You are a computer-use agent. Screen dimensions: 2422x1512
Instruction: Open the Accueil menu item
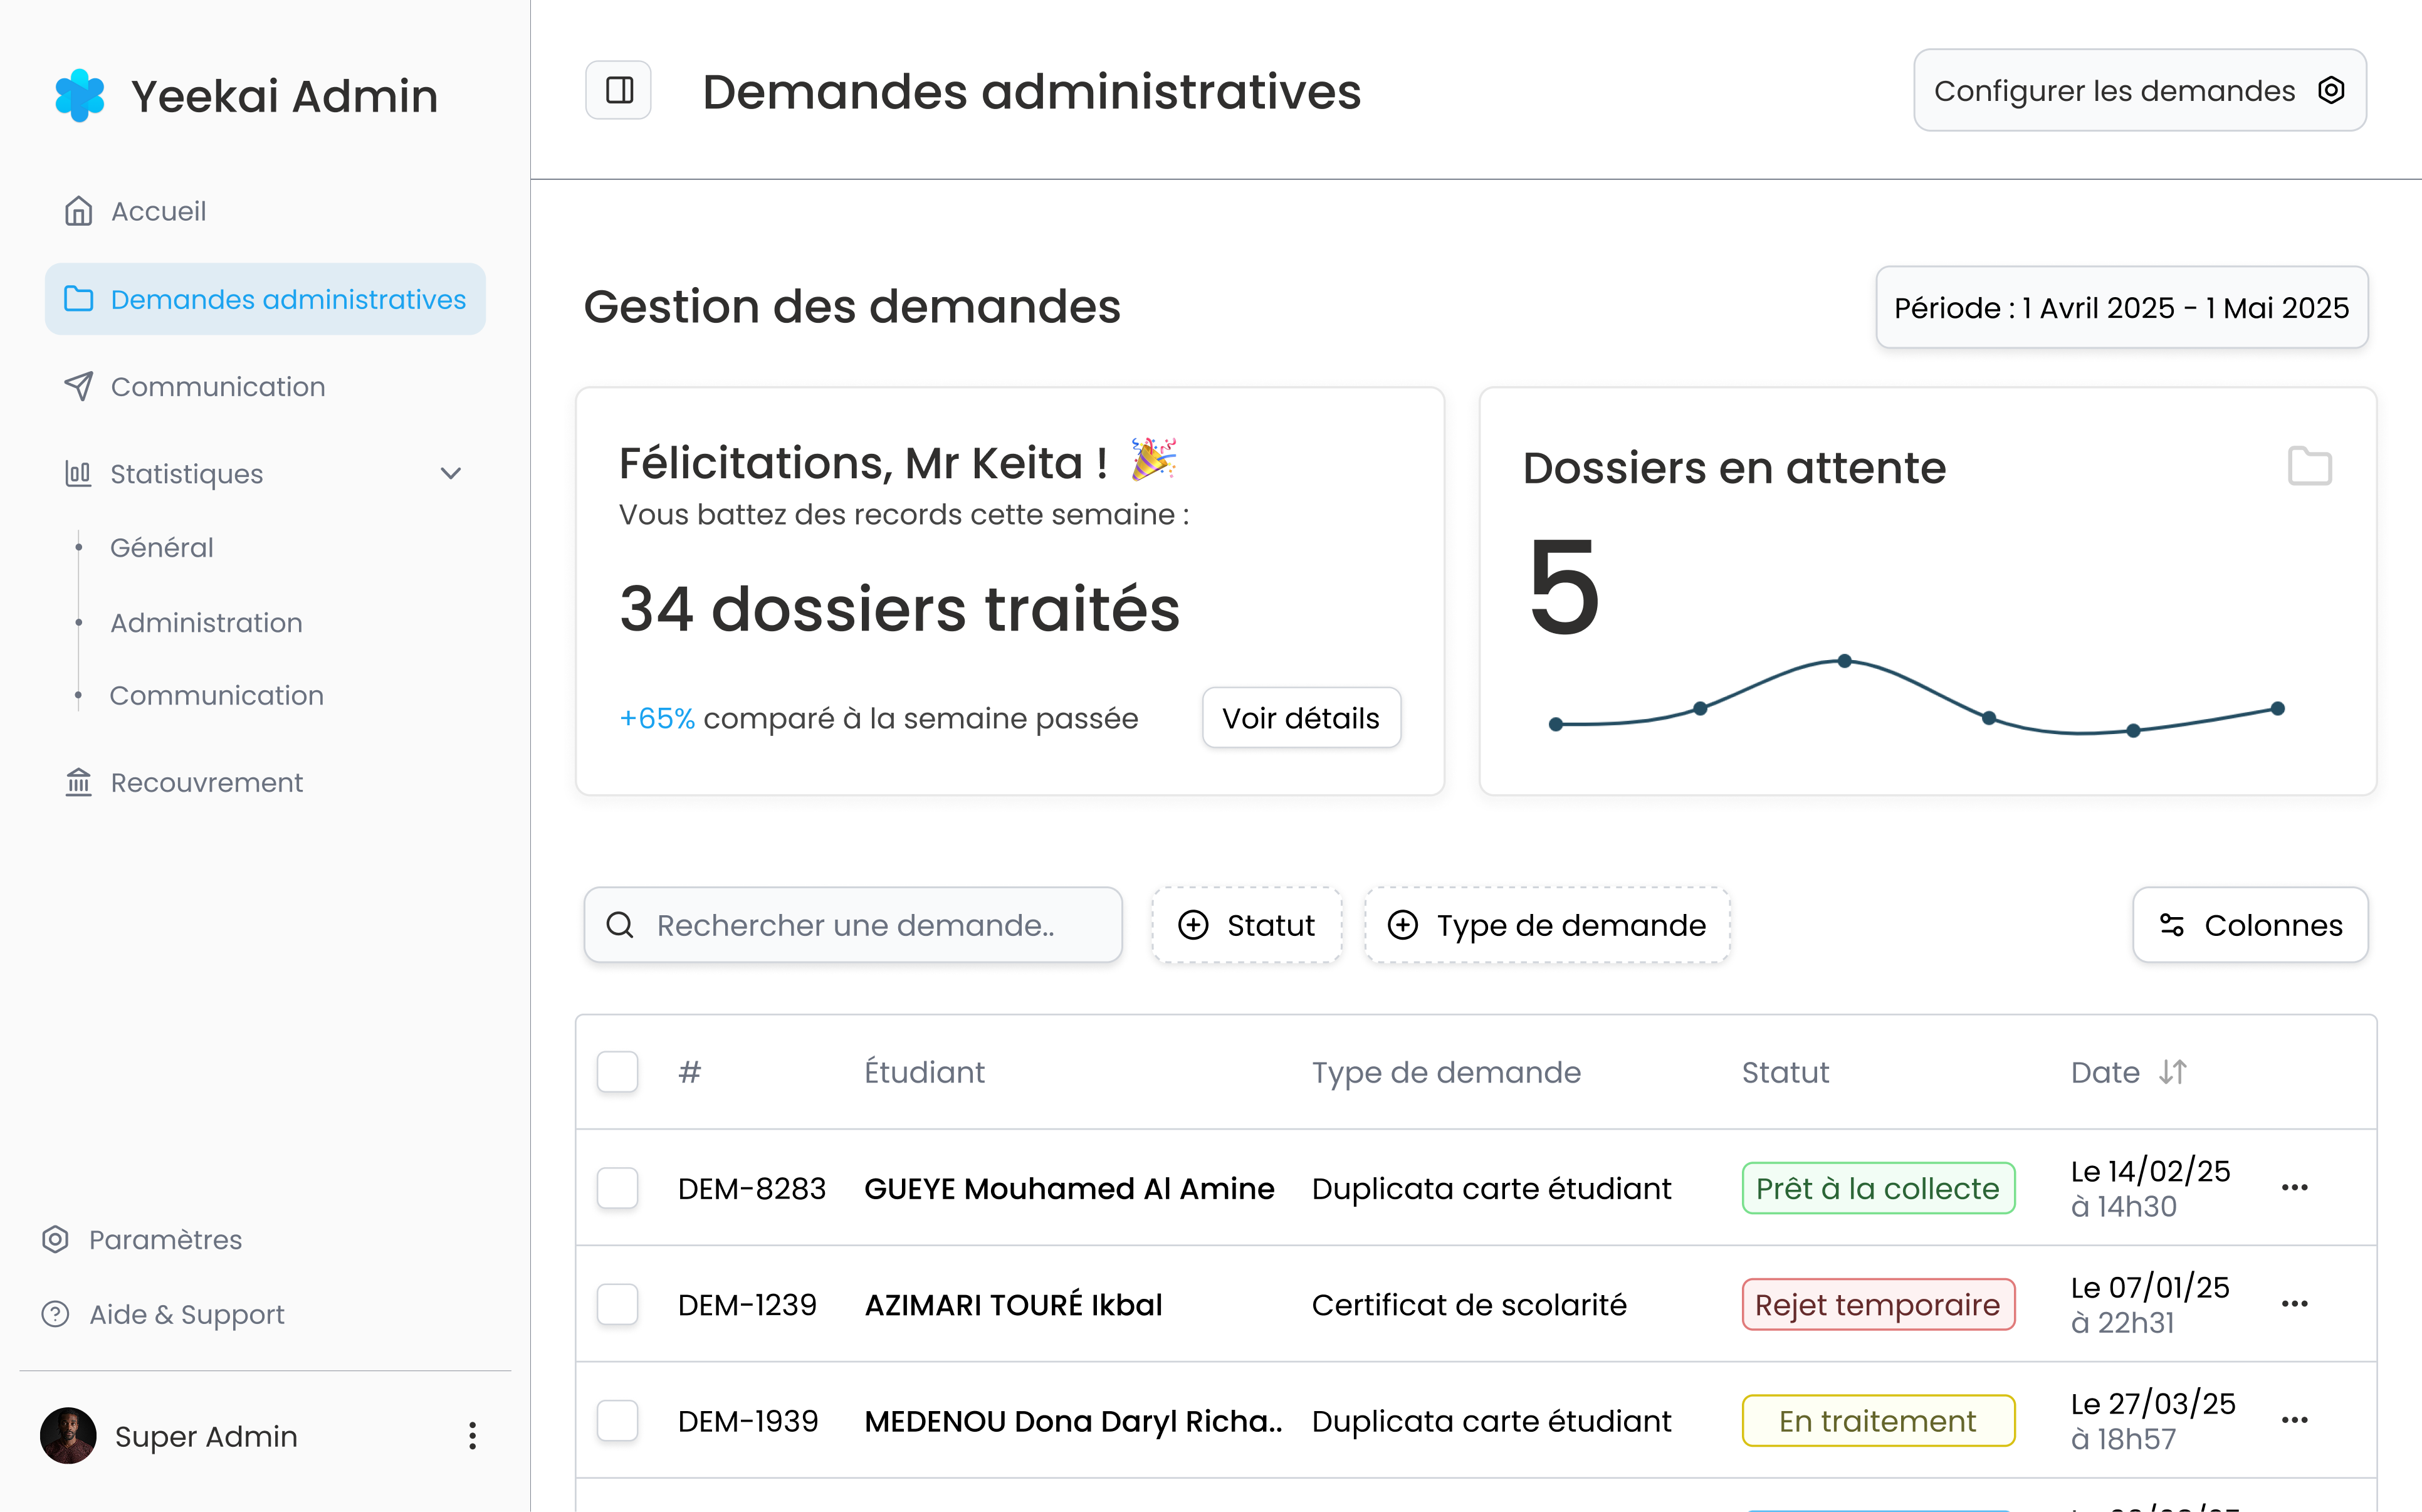(x=158, y=212)
